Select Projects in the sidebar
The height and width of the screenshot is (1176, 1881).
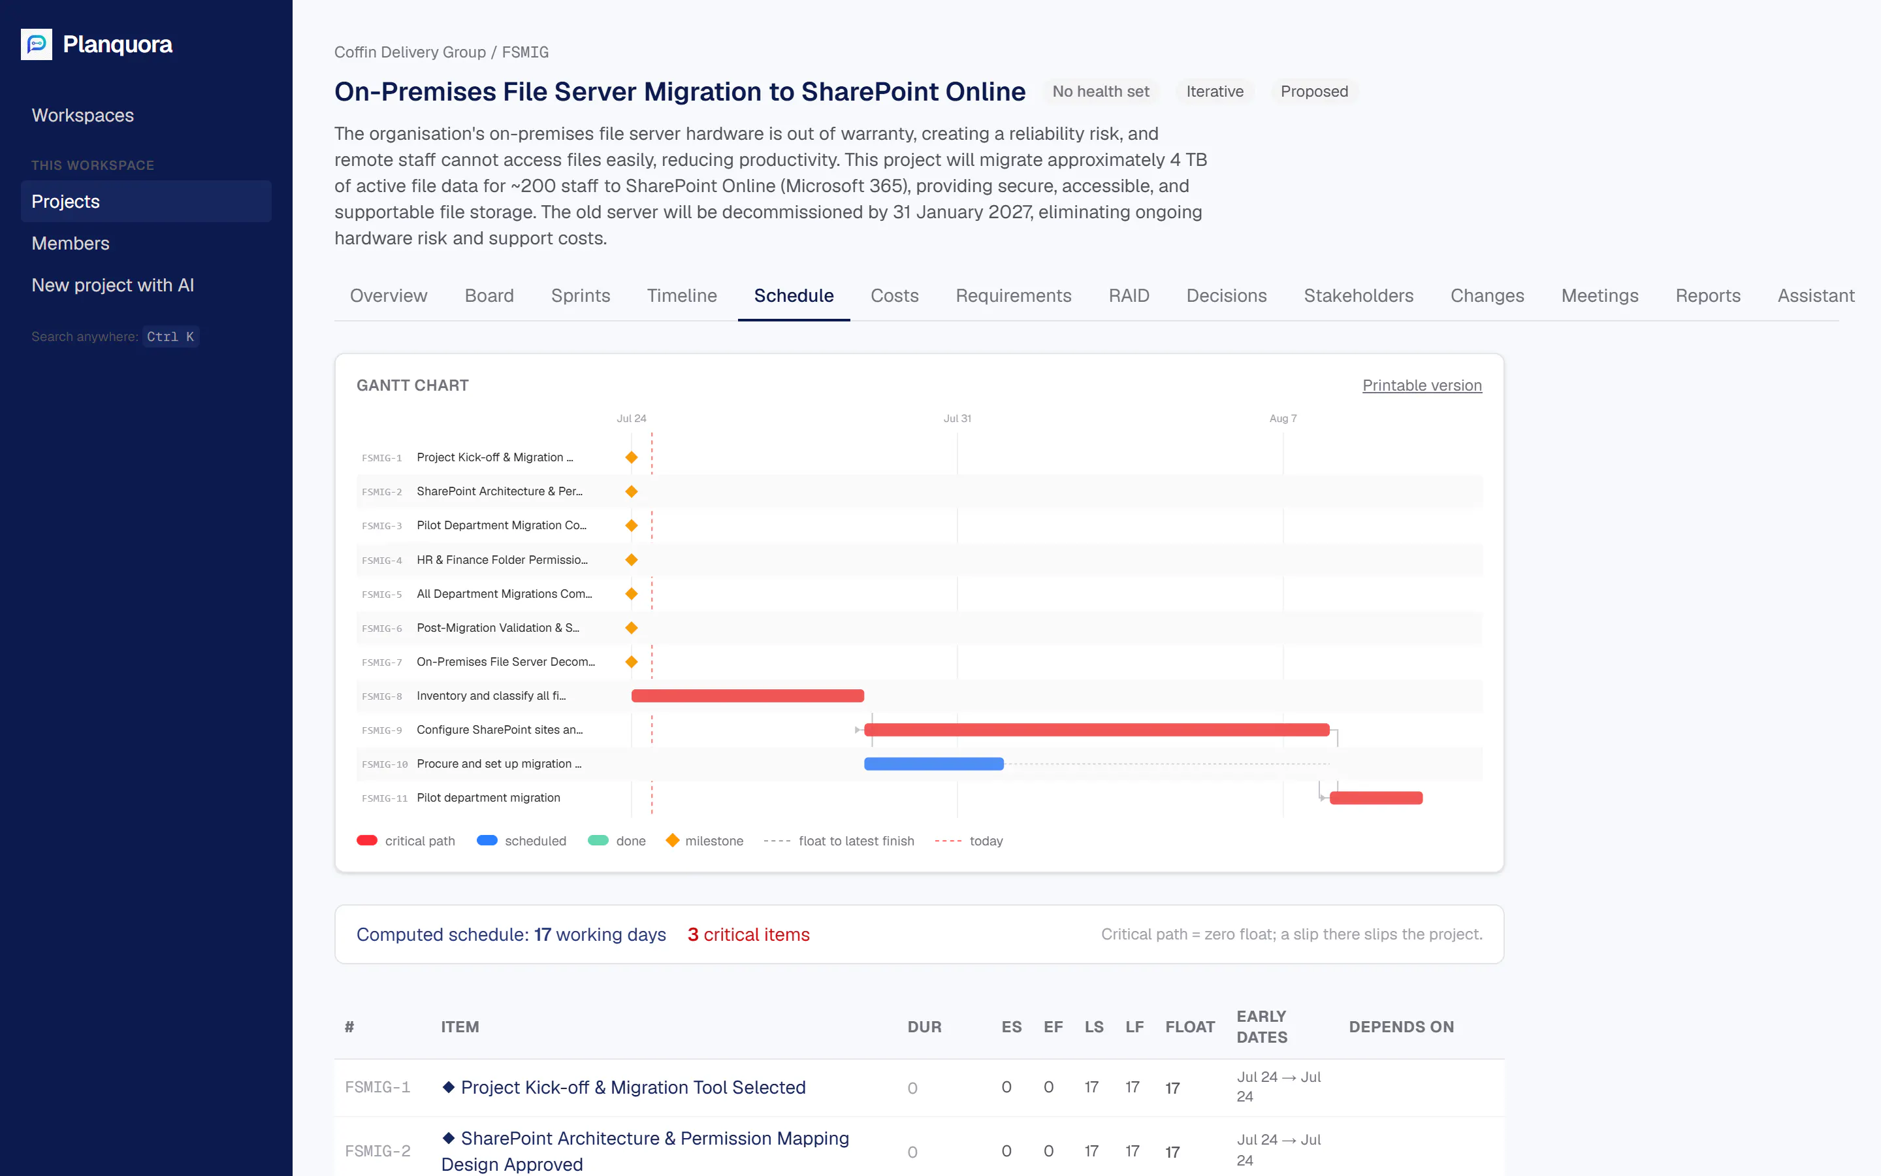[x=146, y=201]
